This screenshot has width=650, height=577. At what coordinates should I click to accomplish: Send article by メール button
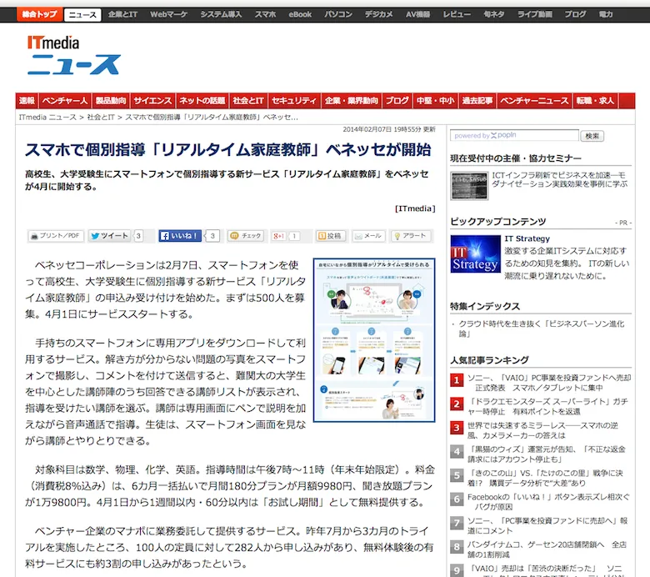point(367,236)
